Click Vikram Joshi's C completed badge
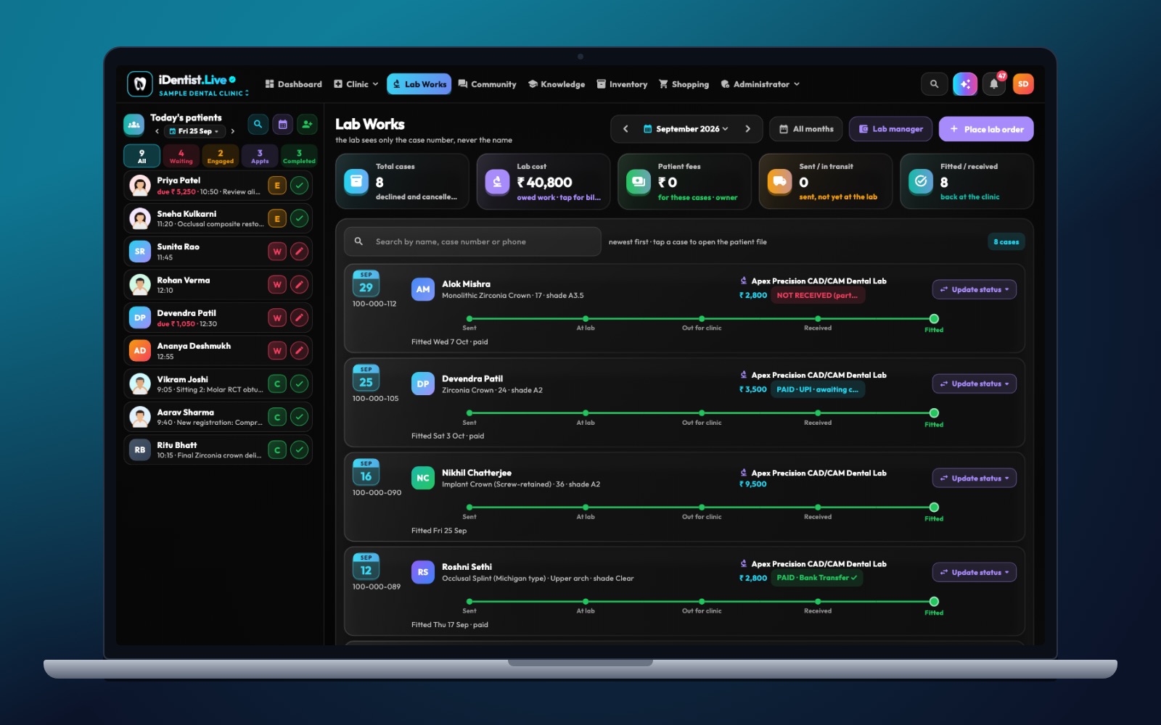The width and height of the screenshot is (1161, 725). point(277,384)
